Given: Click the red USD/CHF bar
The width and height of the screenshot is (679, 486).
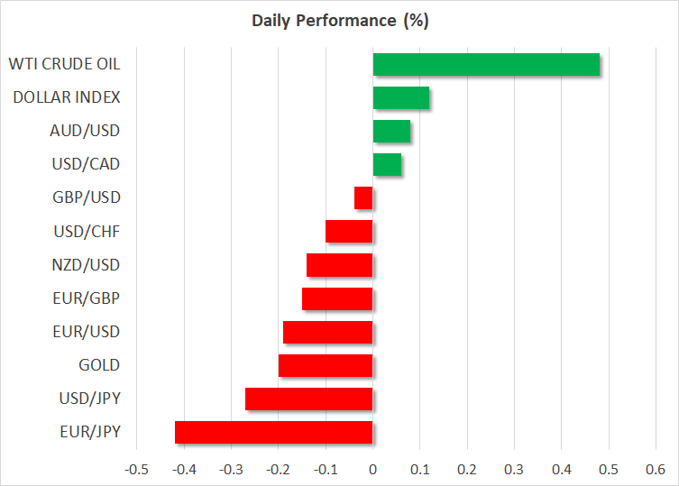Looking at the screenshot, I should pos(349,232).
